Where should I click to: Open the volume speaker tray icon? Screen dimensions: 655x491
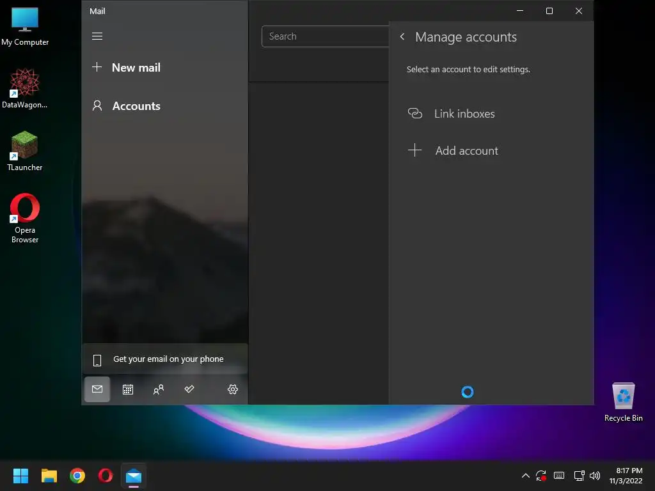click(595, 476)
